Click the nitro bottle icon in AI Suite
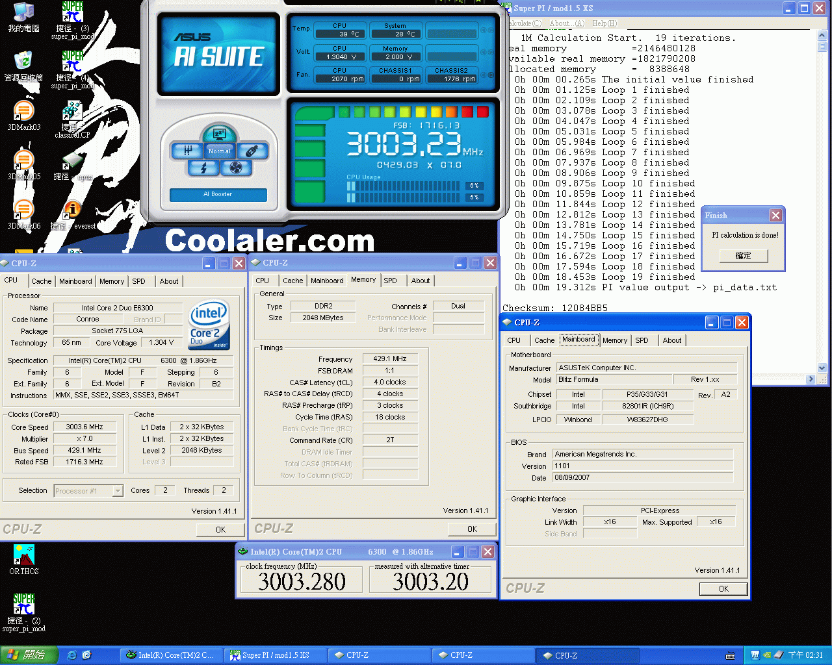This screenshot has width=832, height=665. pyautogui.click(x=252, y=151)
